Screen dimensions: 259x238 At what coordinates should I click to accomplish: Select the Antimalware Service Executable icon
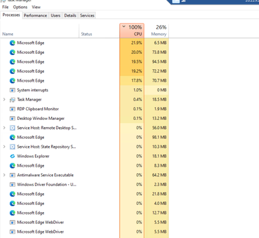click(12, 175)
